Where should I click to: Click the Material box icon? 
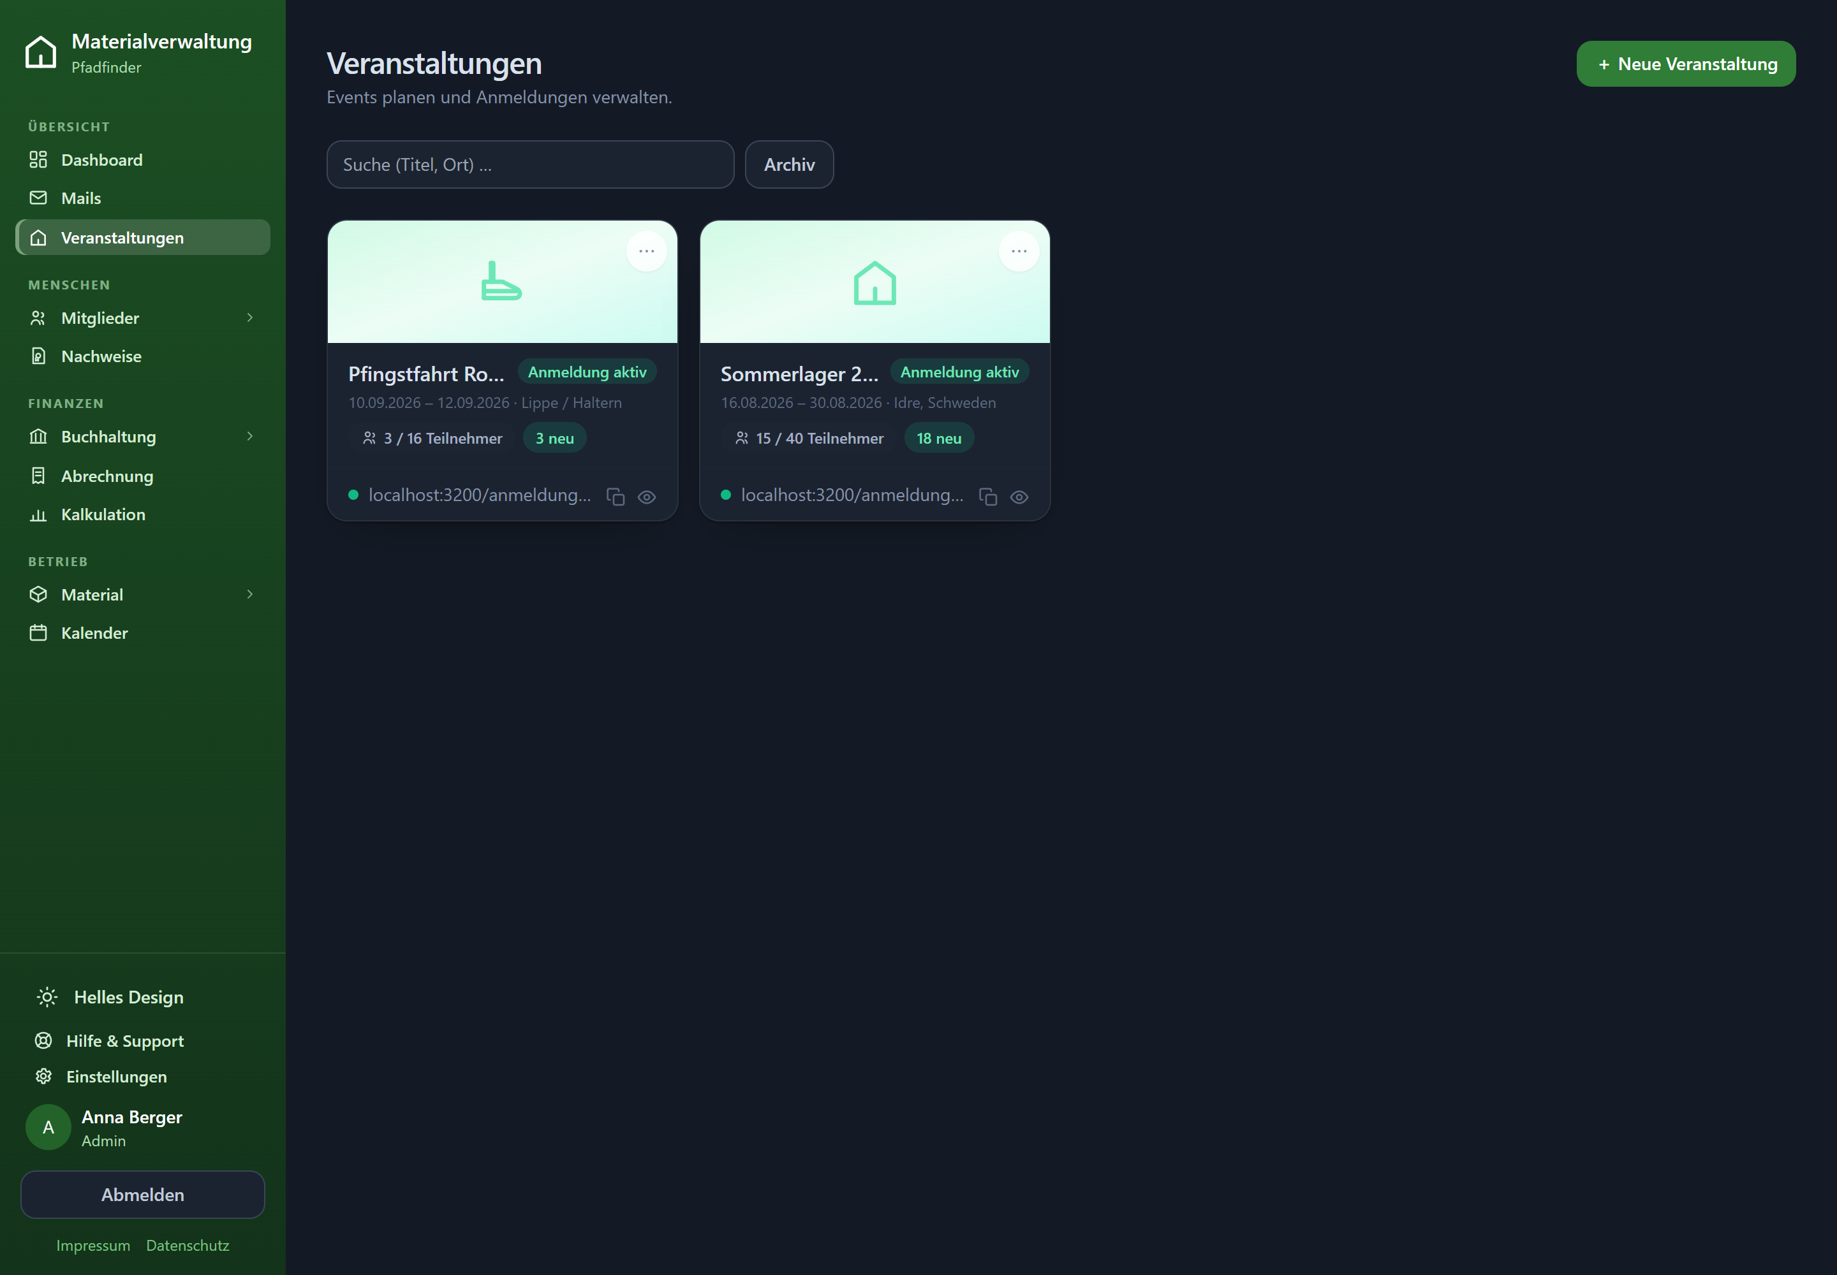pos(38,594)
